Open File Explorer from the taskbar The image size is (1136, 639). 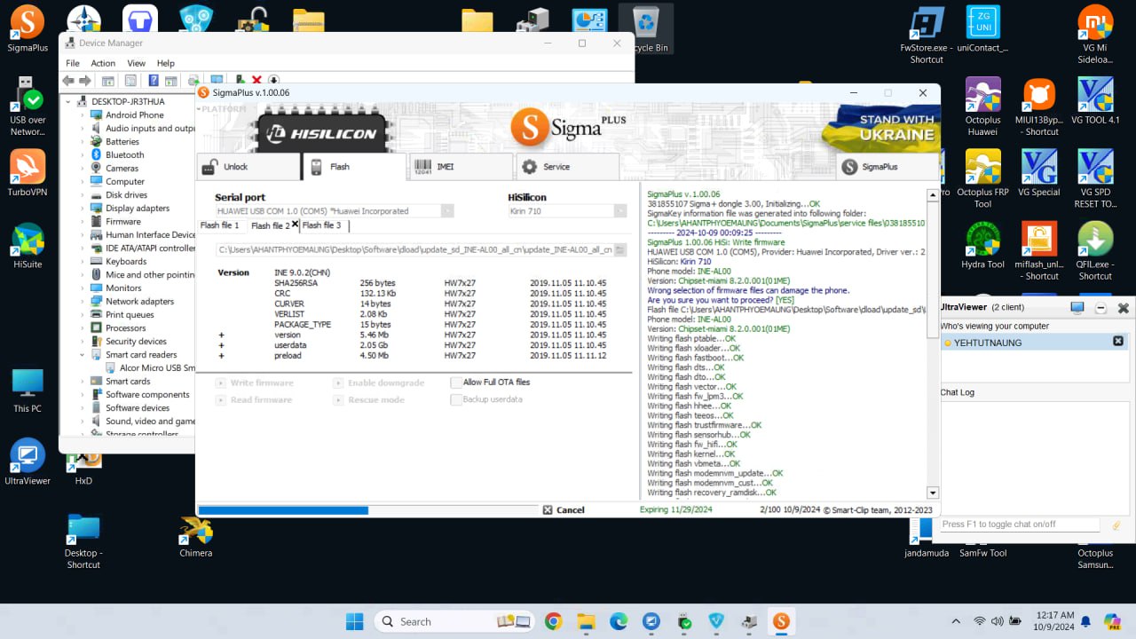(586, 621)
